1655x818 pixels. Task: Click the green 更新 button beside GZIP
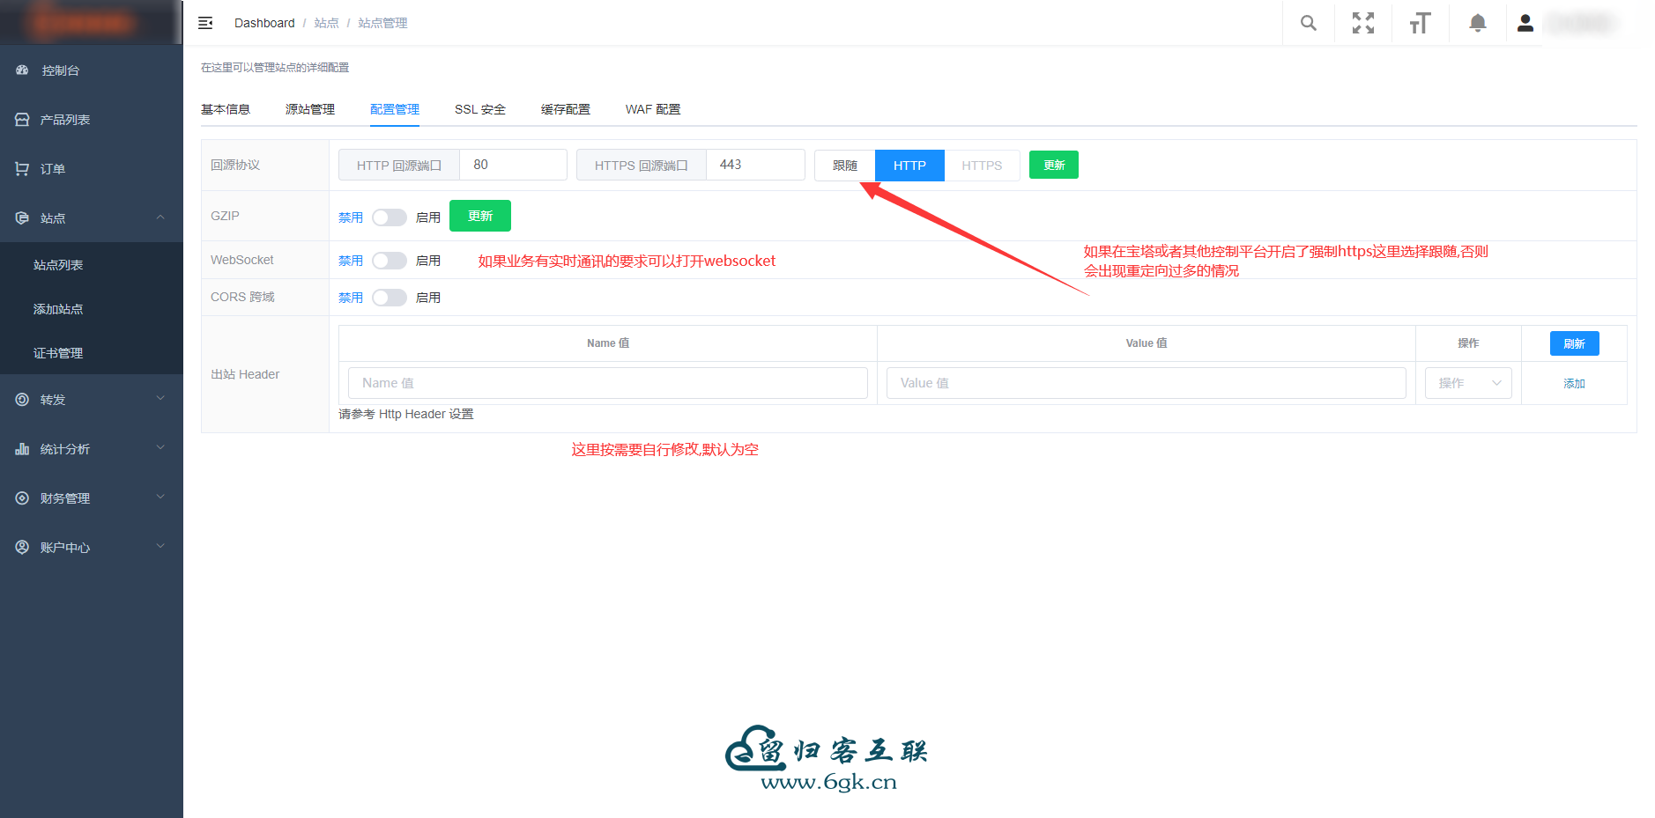point(479,216)
